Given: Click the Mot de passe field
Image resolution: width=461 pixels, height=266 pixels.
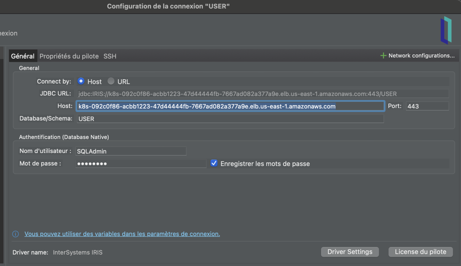Looking at the screenshot, I should (141, 164).
